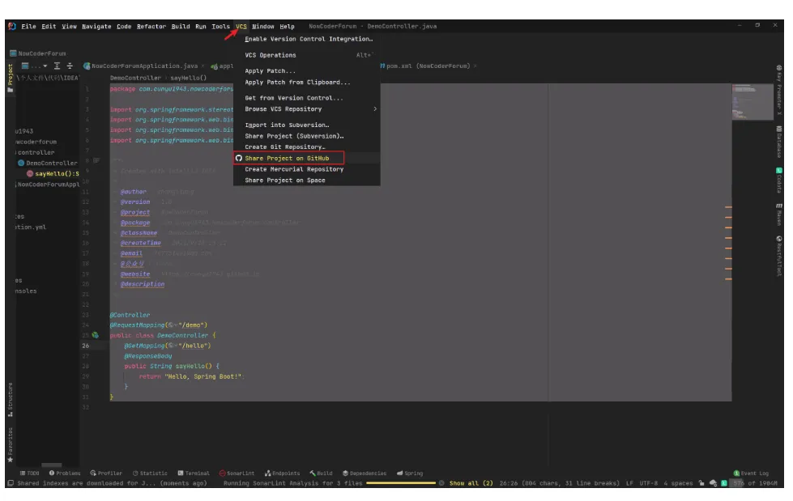
Task: Open the Database side panel
Action: pos(779,142)
